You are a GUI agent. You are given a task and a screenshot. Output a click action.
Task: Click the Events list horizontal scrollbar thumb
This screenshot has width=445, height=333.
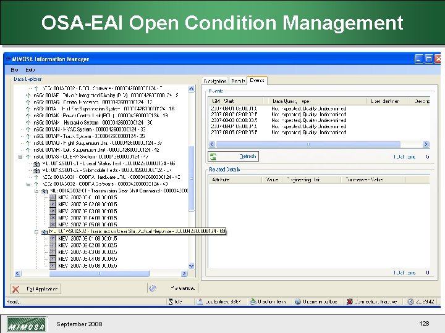308,144
